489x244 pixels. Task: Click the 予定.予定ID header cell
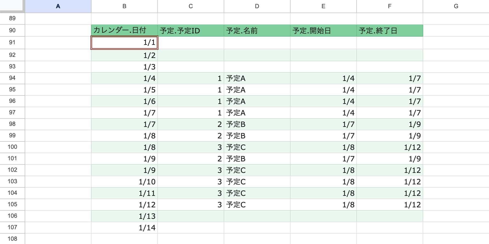[x=191, y=30]
